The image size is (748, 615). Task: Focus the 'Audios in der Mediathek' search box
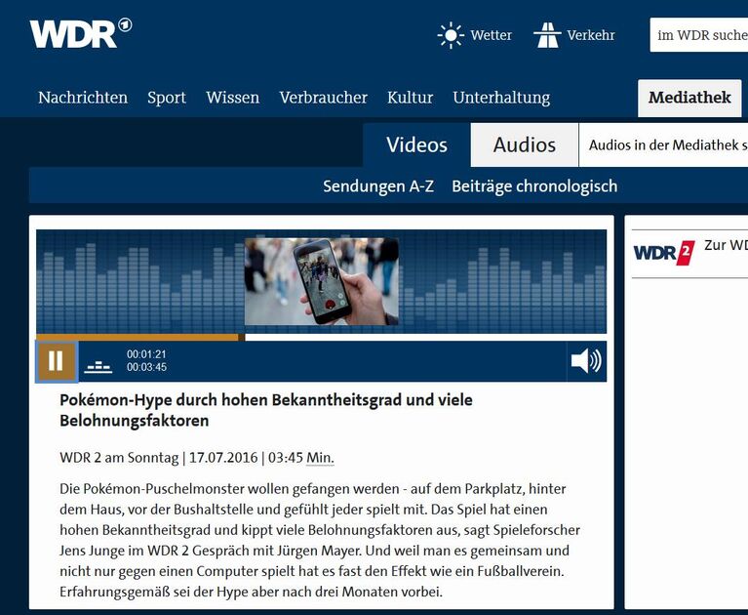663,144
